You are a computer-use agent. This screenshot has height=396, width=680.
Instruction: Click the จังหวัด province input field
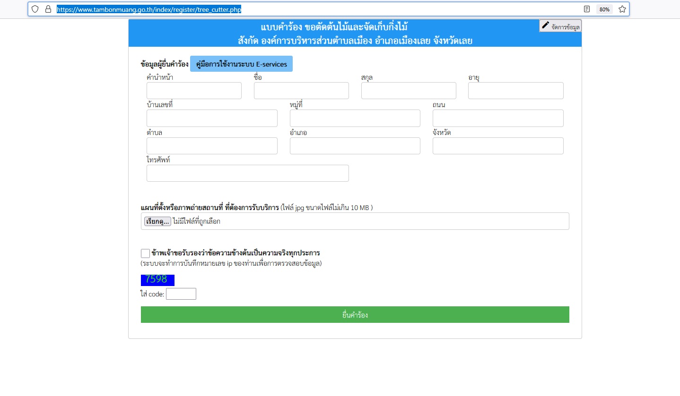coord(498,146)
